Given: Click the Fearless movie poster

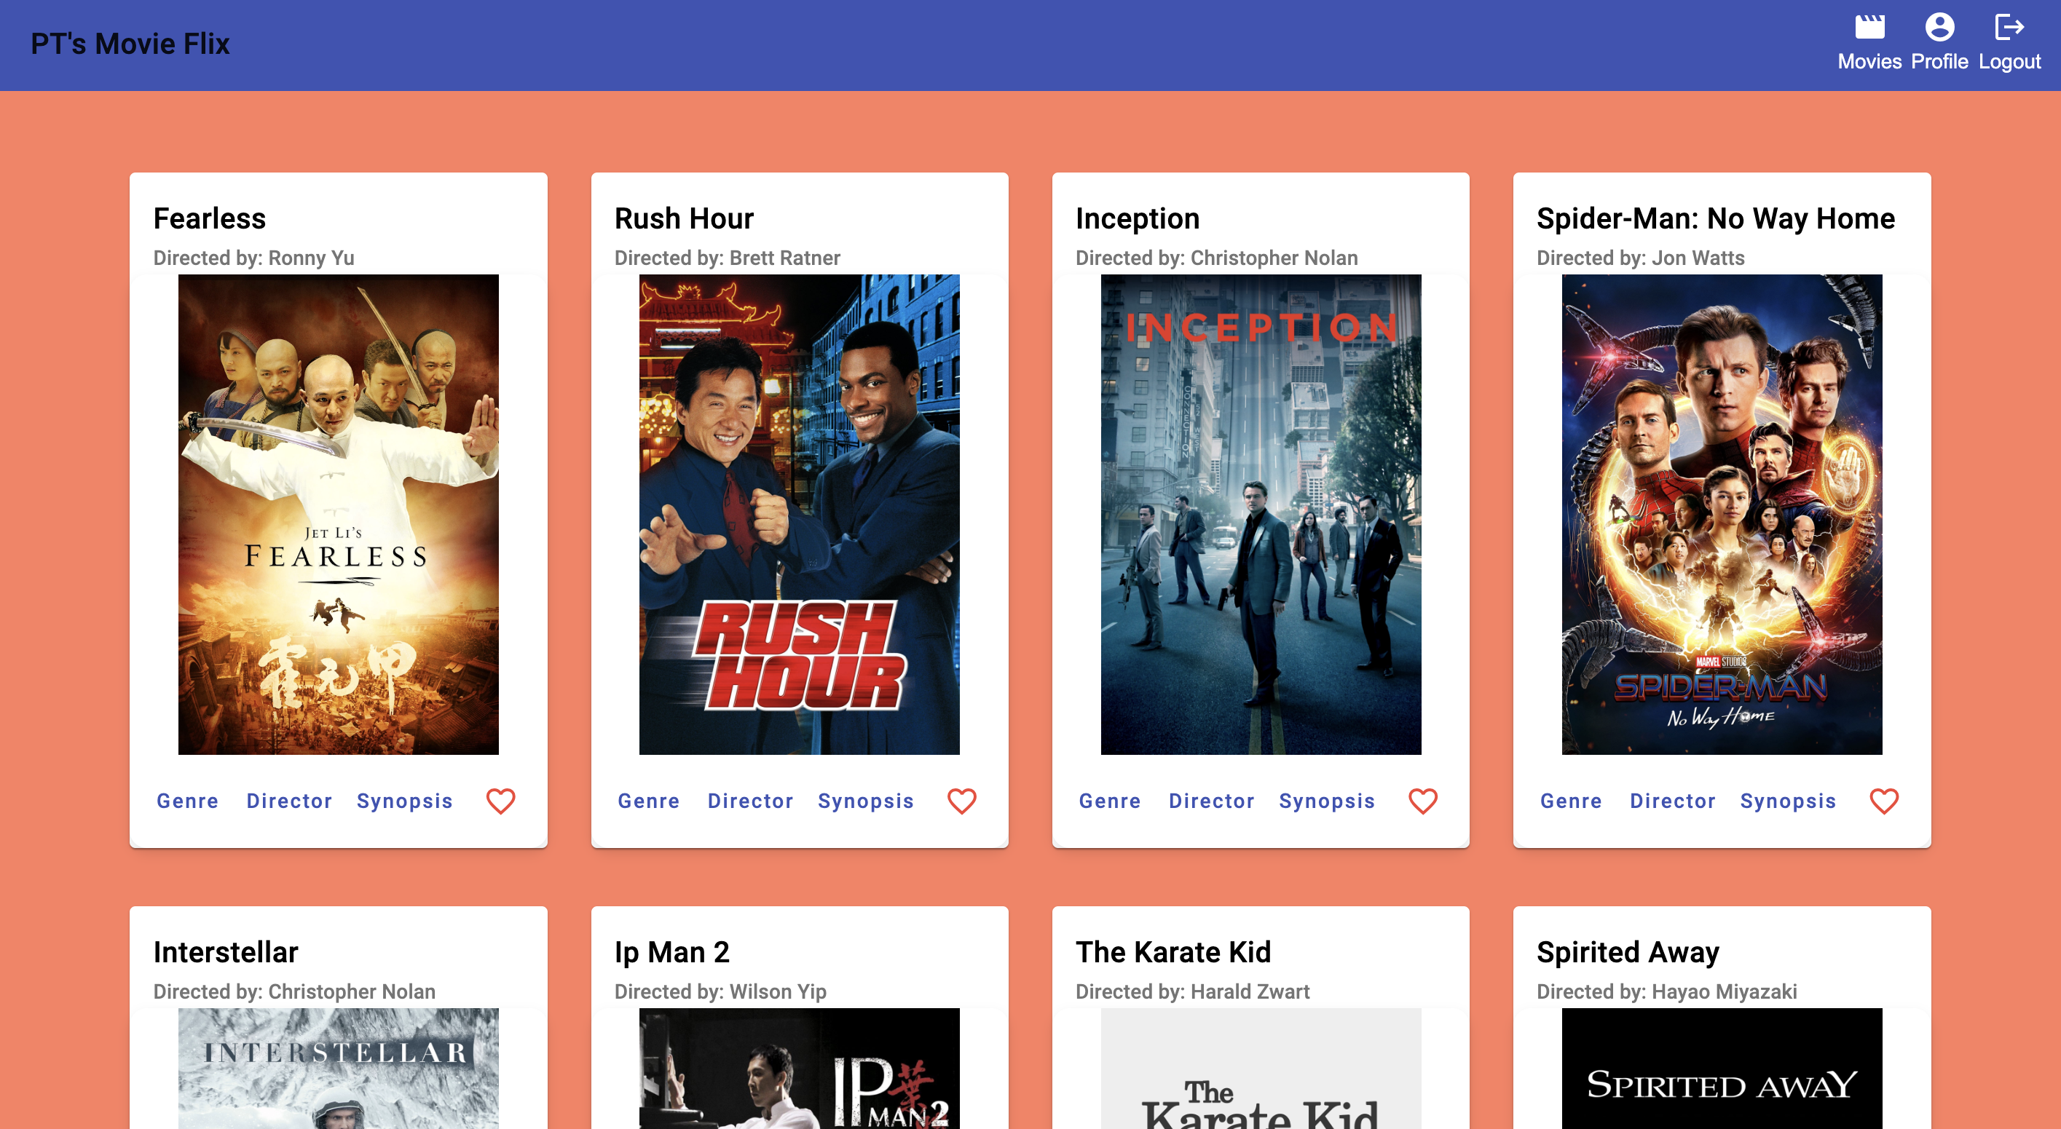Looking at the screenshot, I should 339,514.
